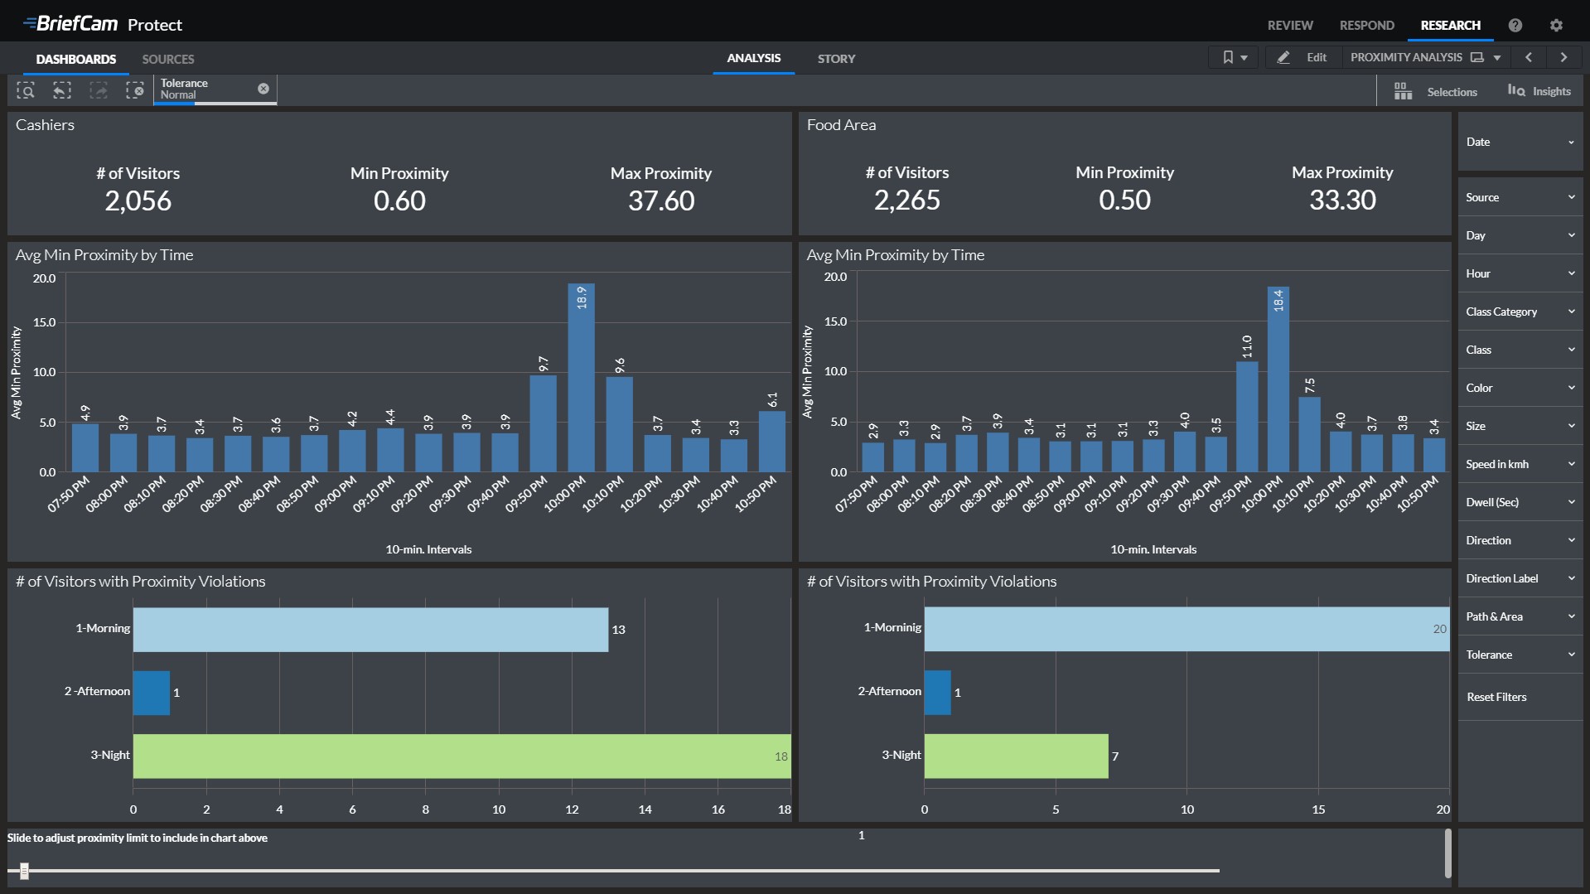The width and height of the screenshot is (1590, 894).
Task: Click the Edit pencil button
Action: (1303, 57)
